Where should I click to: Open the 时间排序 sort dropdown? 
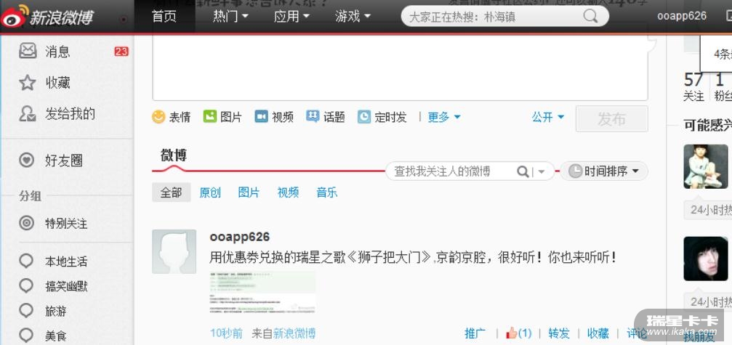click(x=604, y=171)
